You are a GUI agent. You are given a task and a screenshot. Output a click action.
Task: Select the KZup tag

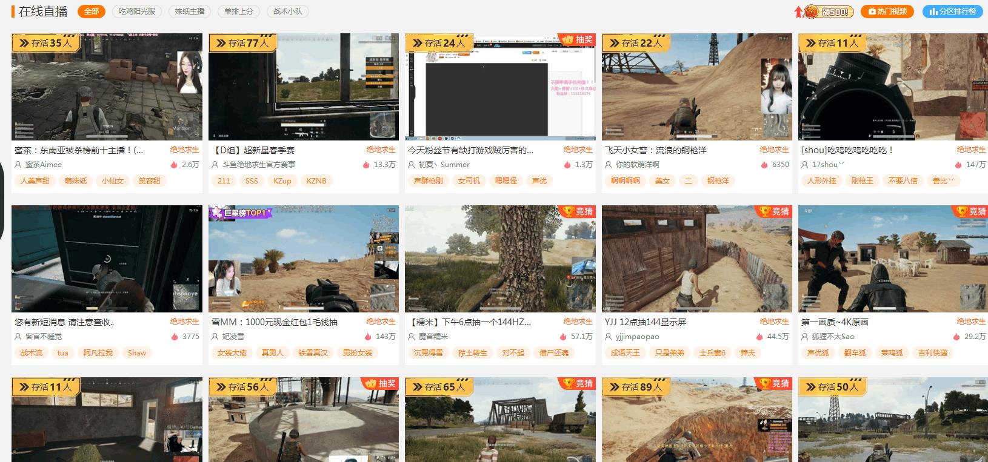282,181
